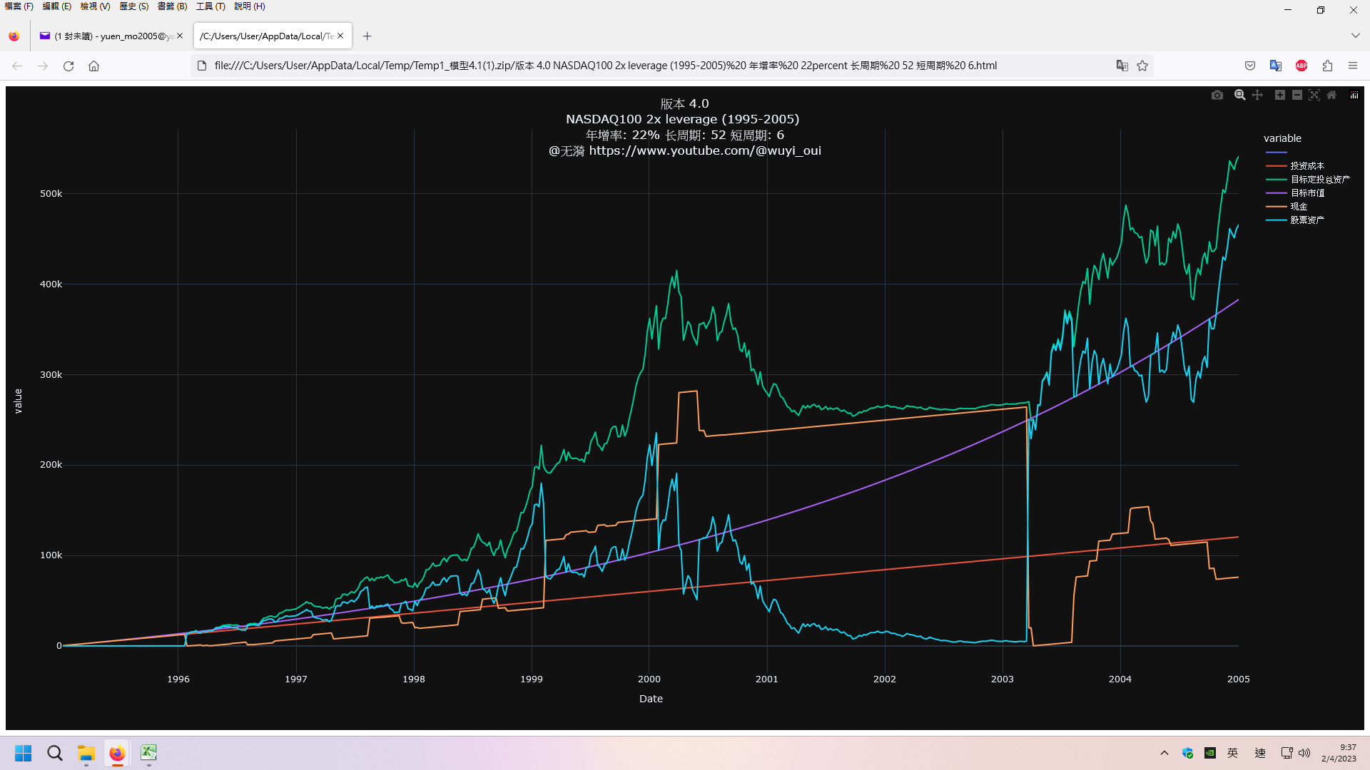Toggle the unnamed blue legend series

[x=1277, y=153]
